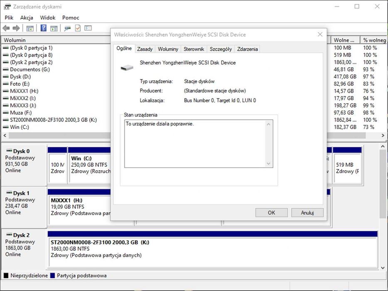Click the 100 MB partition block on Dysk 0
This screenshot has height=291, width=388.
(x=57, y=165)
